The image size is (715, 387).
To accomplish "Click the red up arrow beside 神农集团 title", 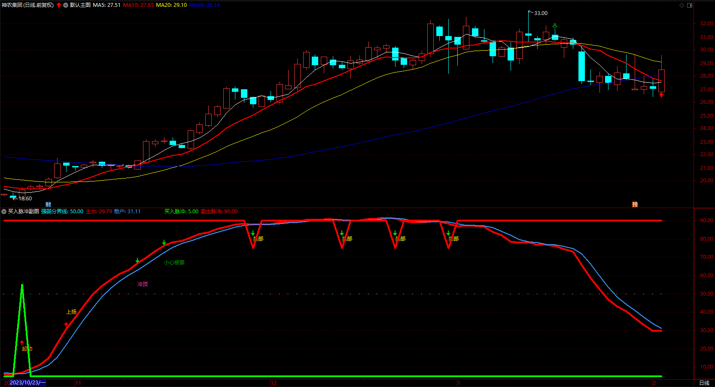I will coord(59,5).
